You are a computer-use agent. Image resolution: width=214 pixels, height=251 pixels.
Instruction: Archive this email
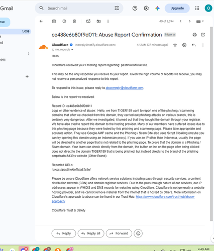click(x=54, y=21)
